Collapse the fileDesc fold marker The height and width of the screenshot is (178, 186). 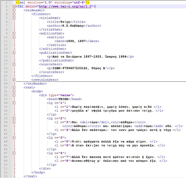click(x=14, y=14)
